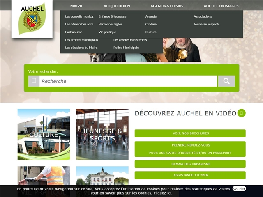The height and width of the screenshot is (197, 263).
Task: Open Les arrêtés municipaux
Action: click(82, 40)
